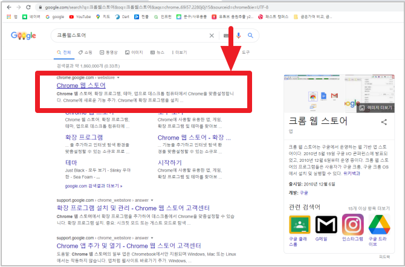Image resolution: width=405 pixels, height=267 pixels.
Task: Open the 구글 드라이브 related item
Action: pos(379,230)
